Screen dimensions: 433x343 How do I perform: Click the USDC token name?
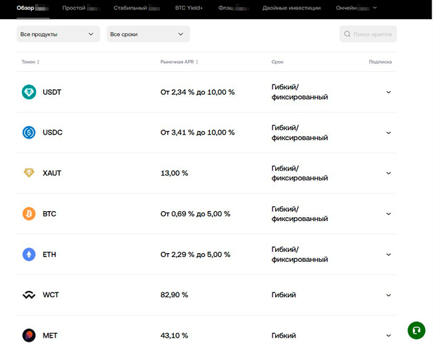pos(53,133)
